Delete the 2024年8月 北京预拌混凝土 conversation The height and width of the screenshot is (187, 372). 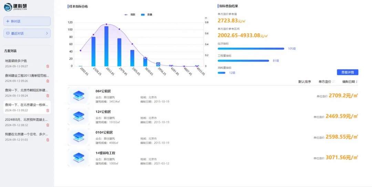[x=48, y=125]
